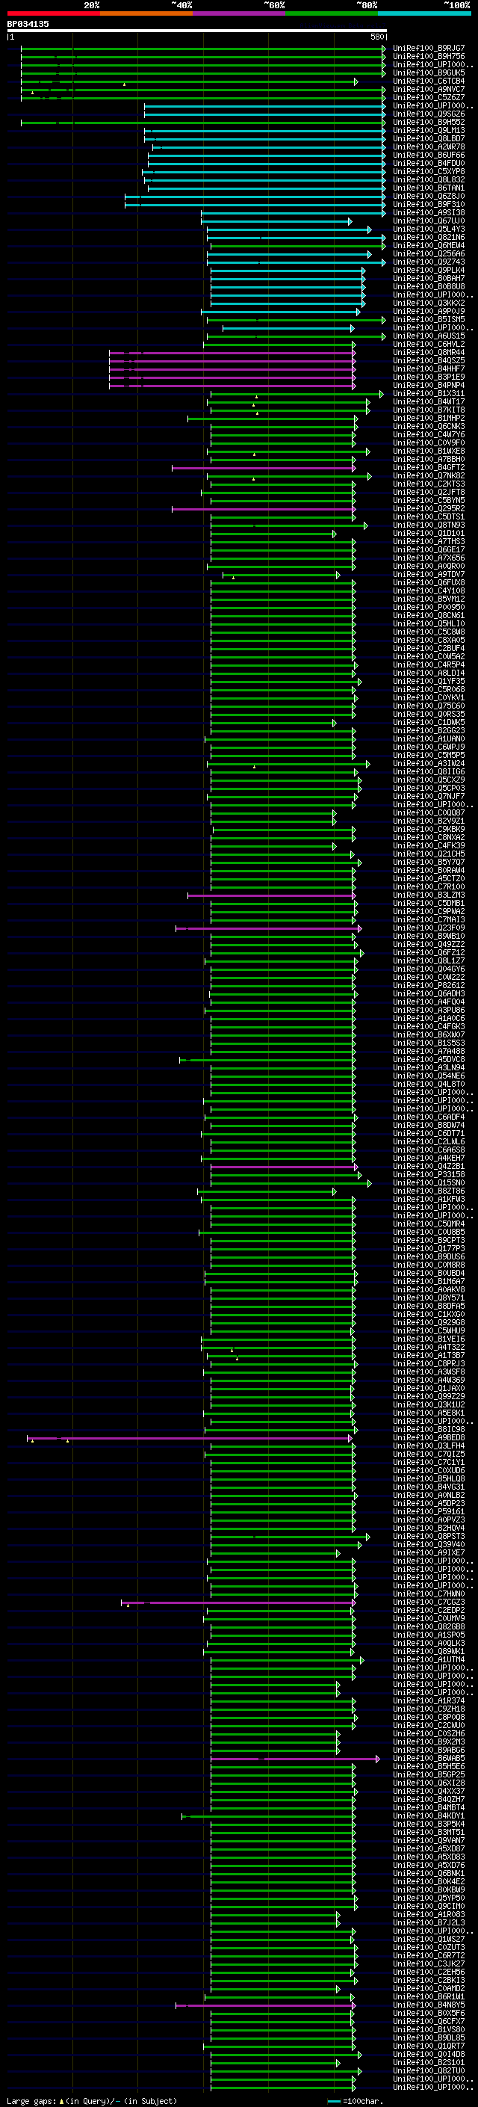Select the BP034135 query label
Screen dimensions: 478x2107
pyautogui.click(x=28, y=24)
